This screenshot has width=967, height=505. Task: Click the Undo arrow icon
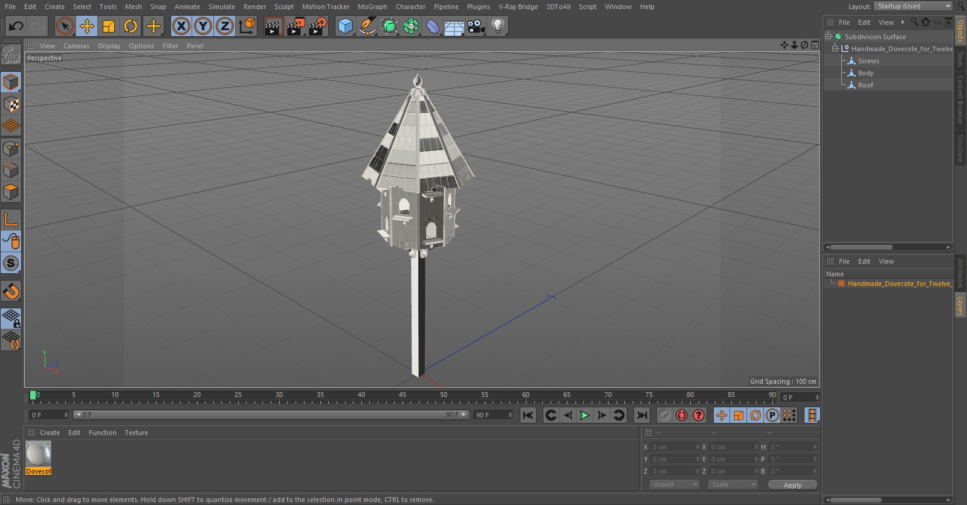pyautogui.click(x=16, y=26)
